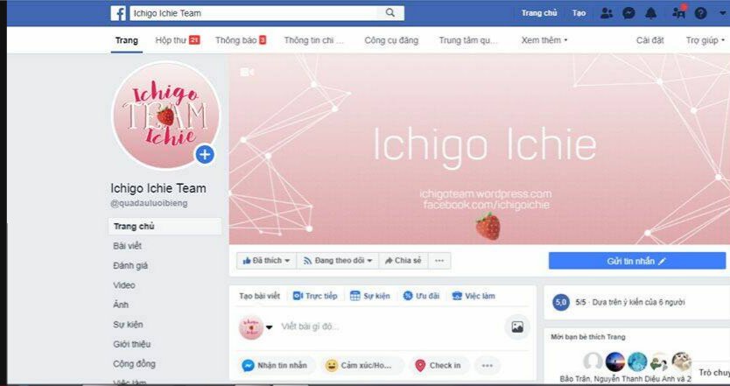
Task: Open the notifications bell icon
Action: (x=651, y=13)
